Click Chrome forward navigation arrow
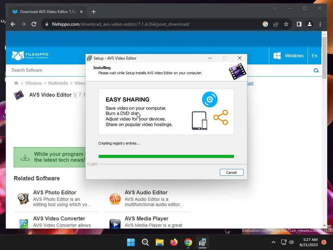Viewport: 333px width, 250px height. click(23, 24)
